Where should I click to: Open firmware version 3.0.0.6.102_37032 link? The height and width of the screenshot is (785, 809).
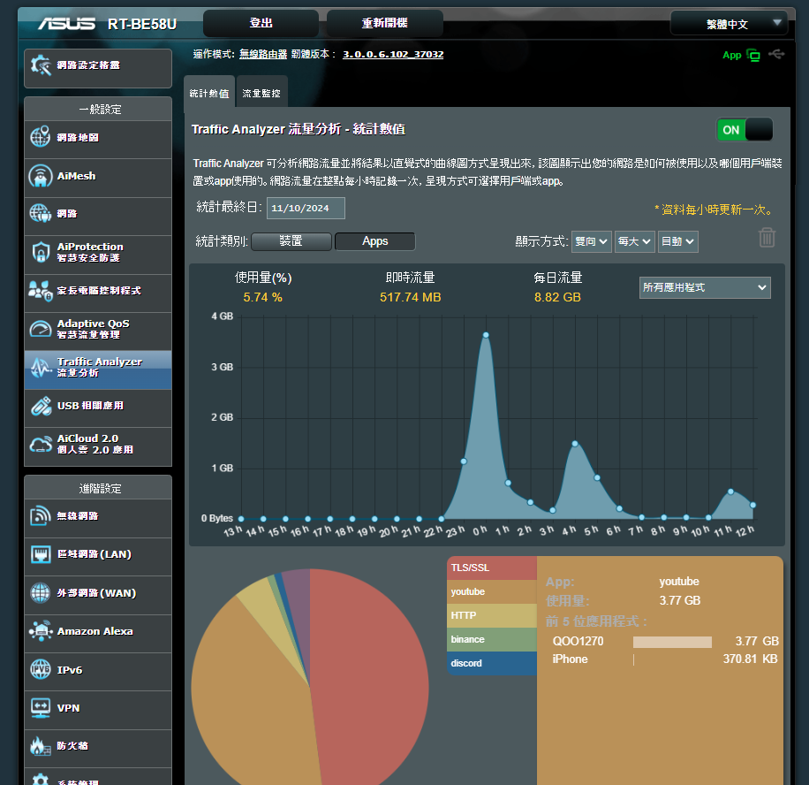point(393,54)
